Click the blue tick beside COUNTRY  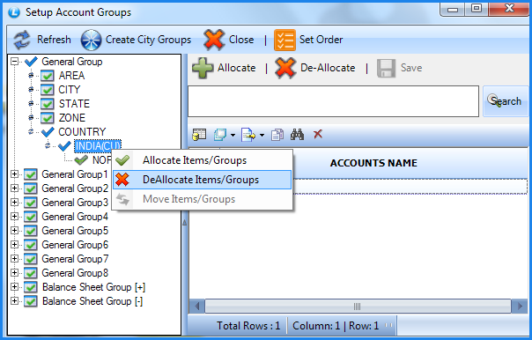[x=48, y=131]
